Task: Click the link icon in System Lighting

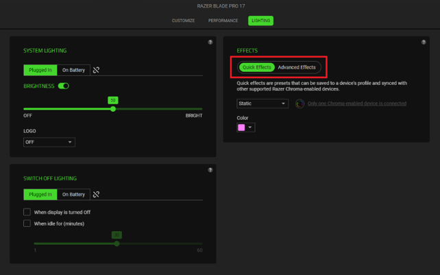Action: 96,70
